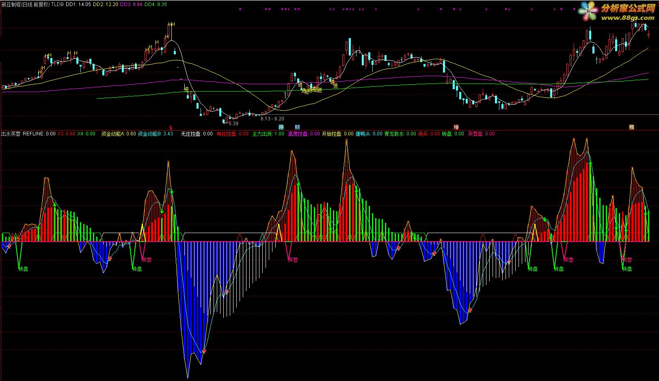Open the 停 event marker

[x=281, y=127]
